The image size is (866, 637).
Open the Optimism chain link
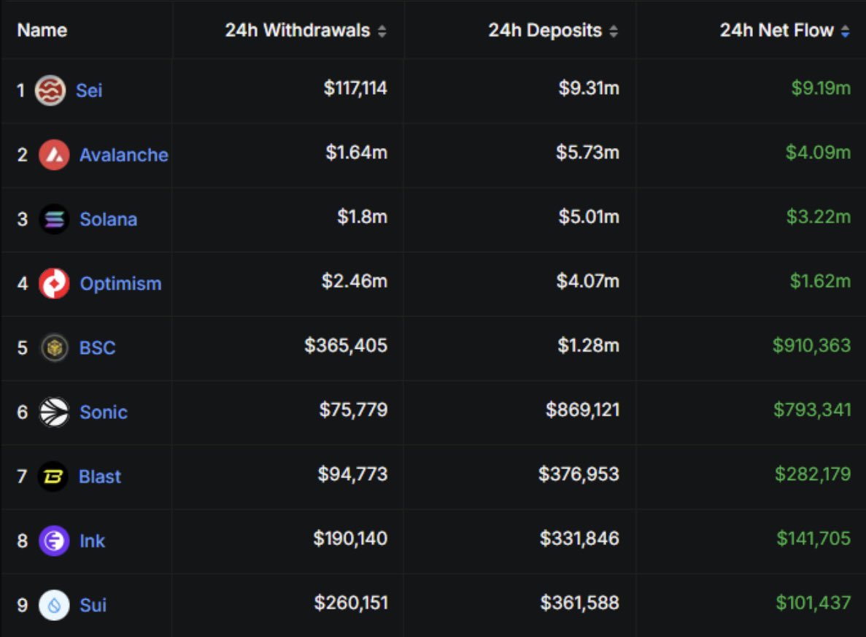click(x=120, y=283)
